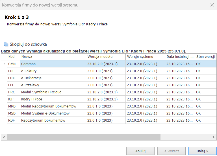Image resolution: width=217 pixels, height=156 pixels.
Task: Select the Common name cell
Action: click(53, 64)
